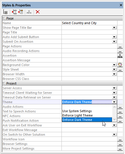
Task: Open the Server Access dropdown
Action: (x=114, y=88)
